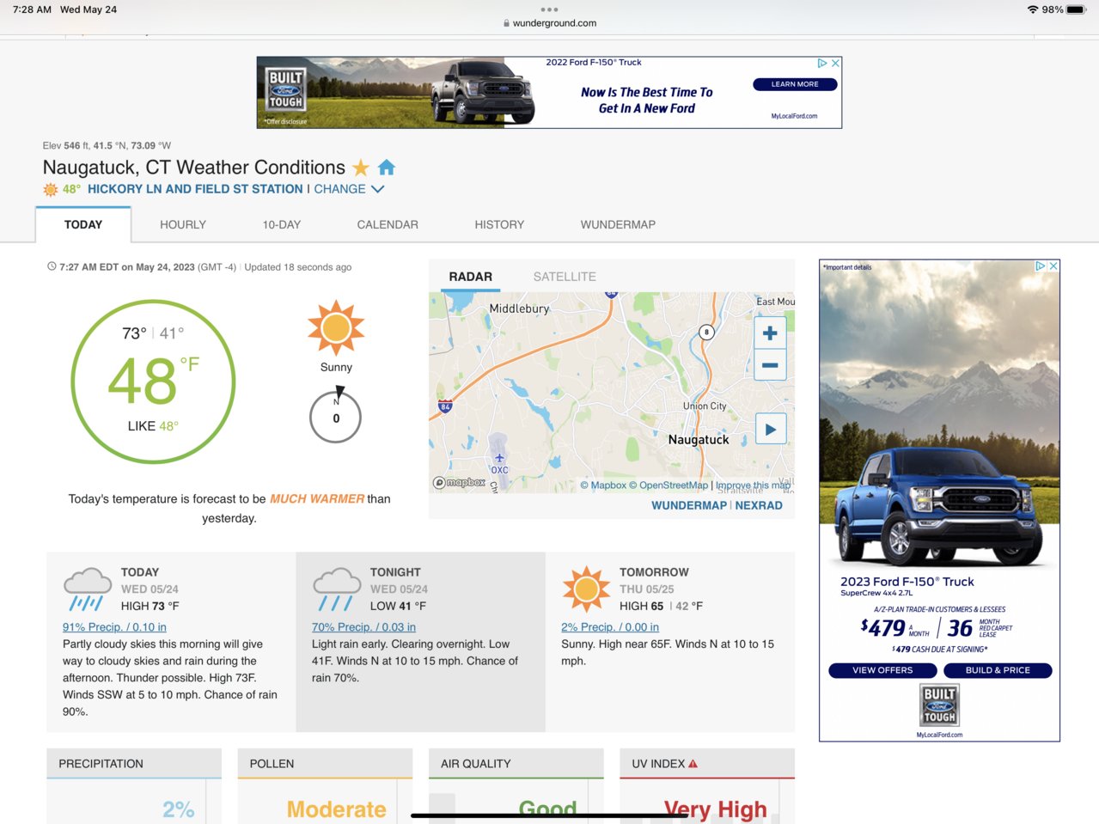Click the 70% Precip. / 0.03 in link
The height and width of the screenshot is (824, 1099).
363,627
